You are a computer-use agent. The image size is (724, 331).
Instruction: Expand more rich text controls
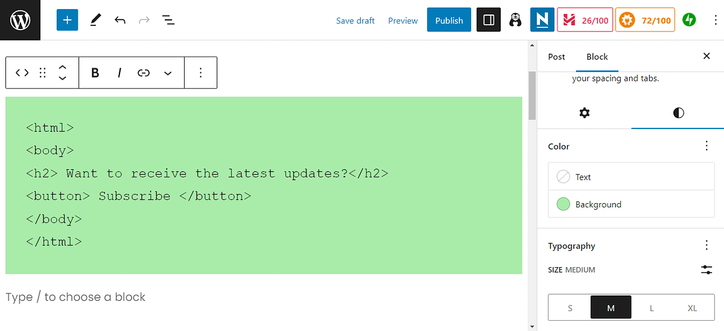pos(168,73)
